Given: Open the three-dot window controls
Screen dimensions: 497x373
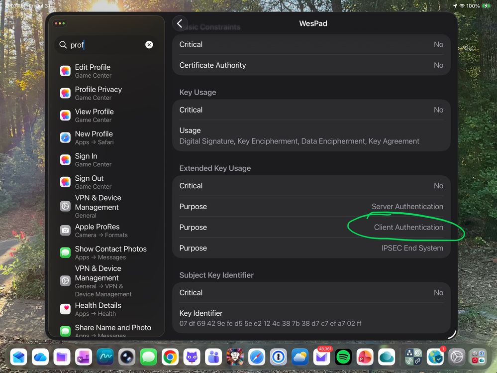Looking at the screenshot, I should click(x=60, y=23).
